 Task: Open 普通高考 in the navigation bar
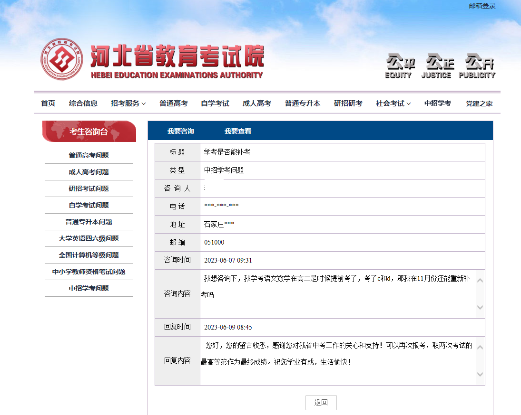(174, 103)
